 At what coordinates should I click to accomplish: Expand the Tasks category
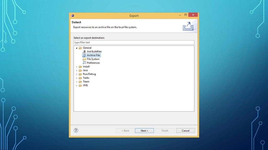point(77,78)
